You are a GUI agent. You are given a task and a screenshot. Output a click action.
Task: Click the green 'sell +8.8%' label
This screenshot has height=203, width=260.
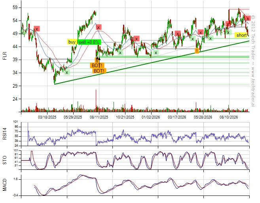click(89, 42)
